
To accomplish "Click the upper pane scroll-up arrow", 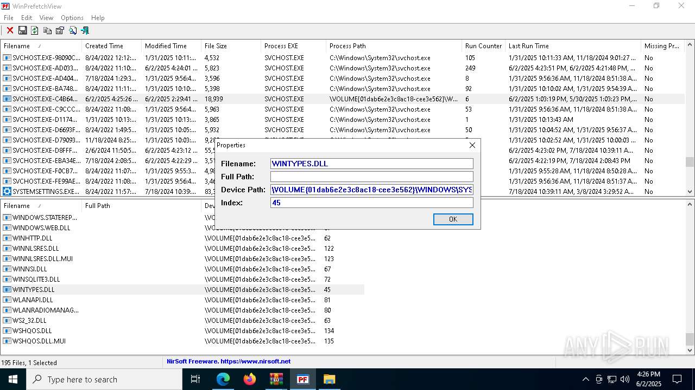I will point(690,46).
